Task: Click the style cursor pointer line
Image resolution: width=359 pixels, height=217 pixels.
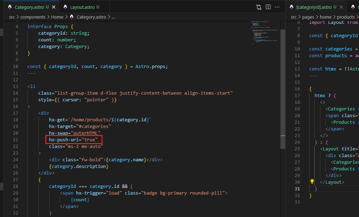Action: pos(77,100)
